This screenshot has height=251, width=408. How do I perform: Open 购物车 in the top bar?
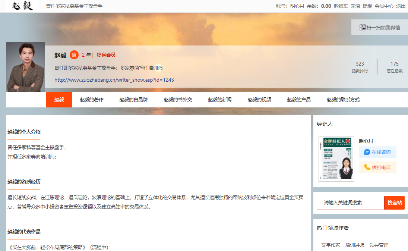(x=341, y=6)
